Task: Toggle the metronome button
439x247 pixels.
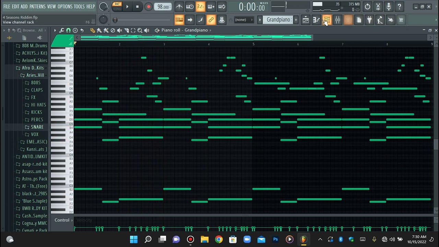Action: 179,7
